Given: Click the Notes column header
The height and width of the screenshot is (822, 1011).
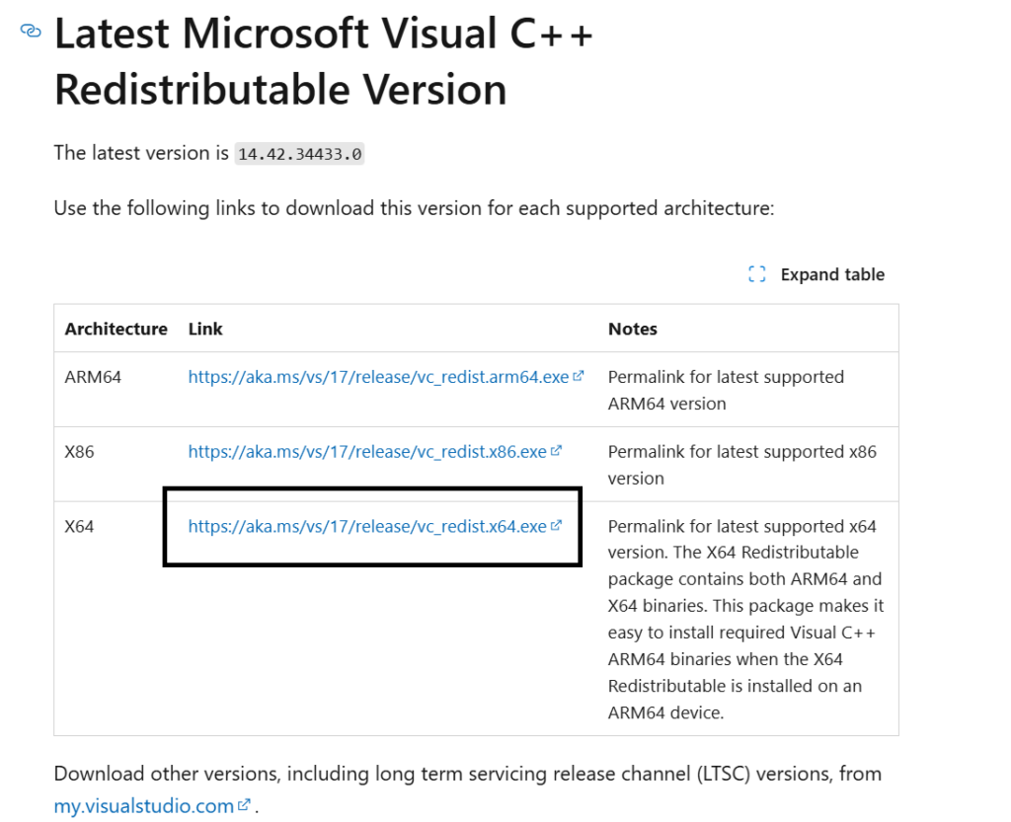Looking at the screenshot, I should pos(633,329).
